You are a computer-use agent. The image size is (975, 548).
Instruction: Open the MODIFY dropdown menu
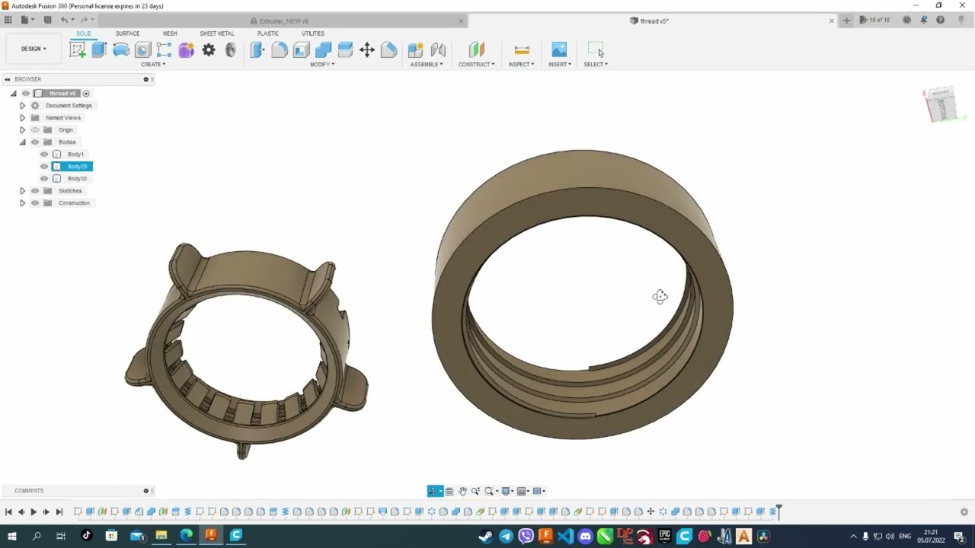coord(322,65)
